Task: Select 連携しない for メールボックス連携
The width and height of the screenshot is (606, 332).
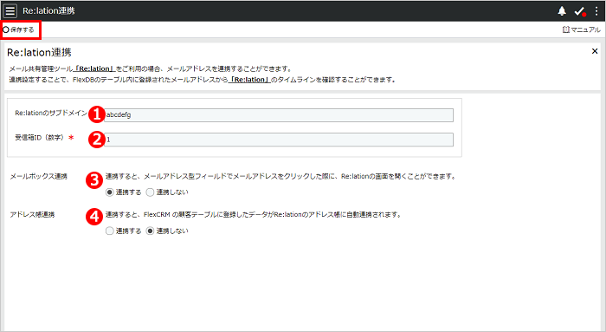Action: point(167,192)
